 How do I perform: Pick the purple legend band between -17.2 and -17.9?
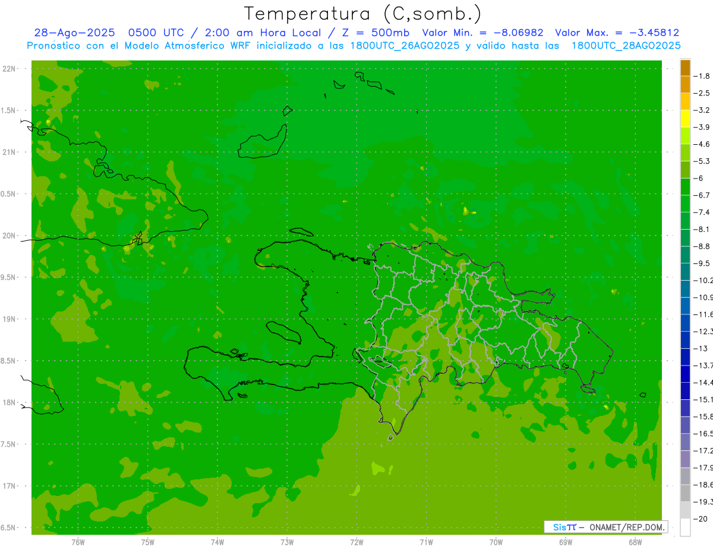click(x=685, y=459)
